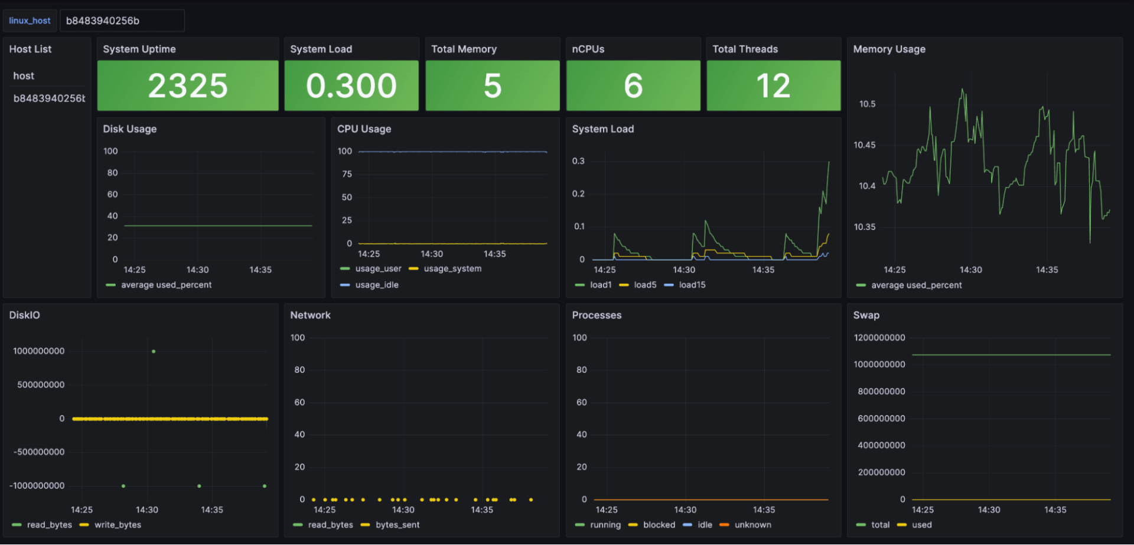The width and height of the screenshot is (1134, 545).
Task: Click the 10.45 label on Memory Usage axis
Action: point(864,145)
